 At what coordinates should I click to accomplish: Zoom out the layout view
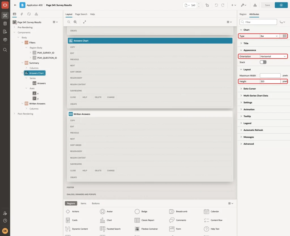point(69,22)
